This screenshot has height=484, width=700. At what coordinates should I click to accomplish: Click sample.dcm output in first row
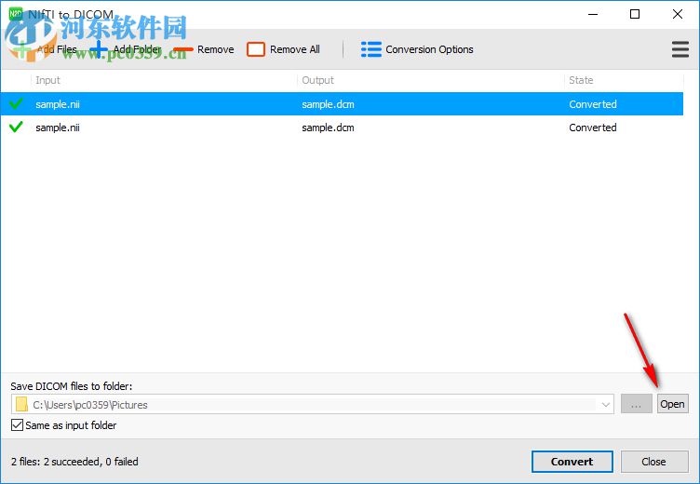(x=328, y=104)
